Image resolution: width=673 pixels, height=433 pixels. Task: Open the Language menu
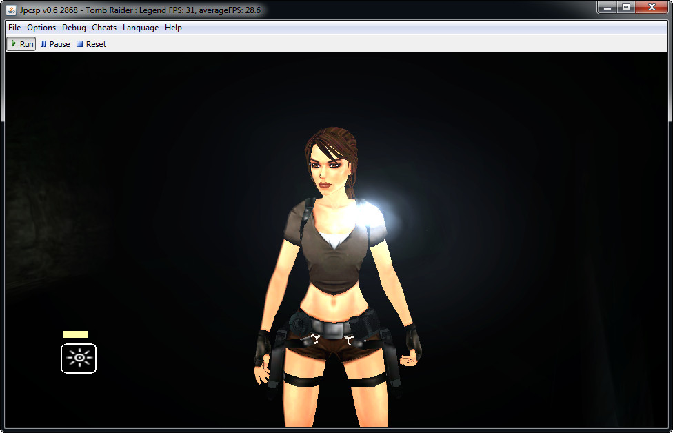pos(141,28)
